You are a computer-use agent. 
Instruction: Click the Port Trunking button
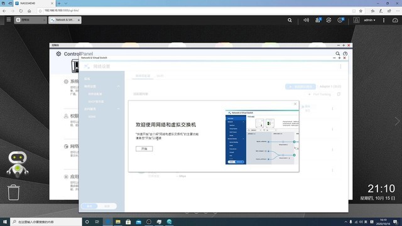click(320, 94)
